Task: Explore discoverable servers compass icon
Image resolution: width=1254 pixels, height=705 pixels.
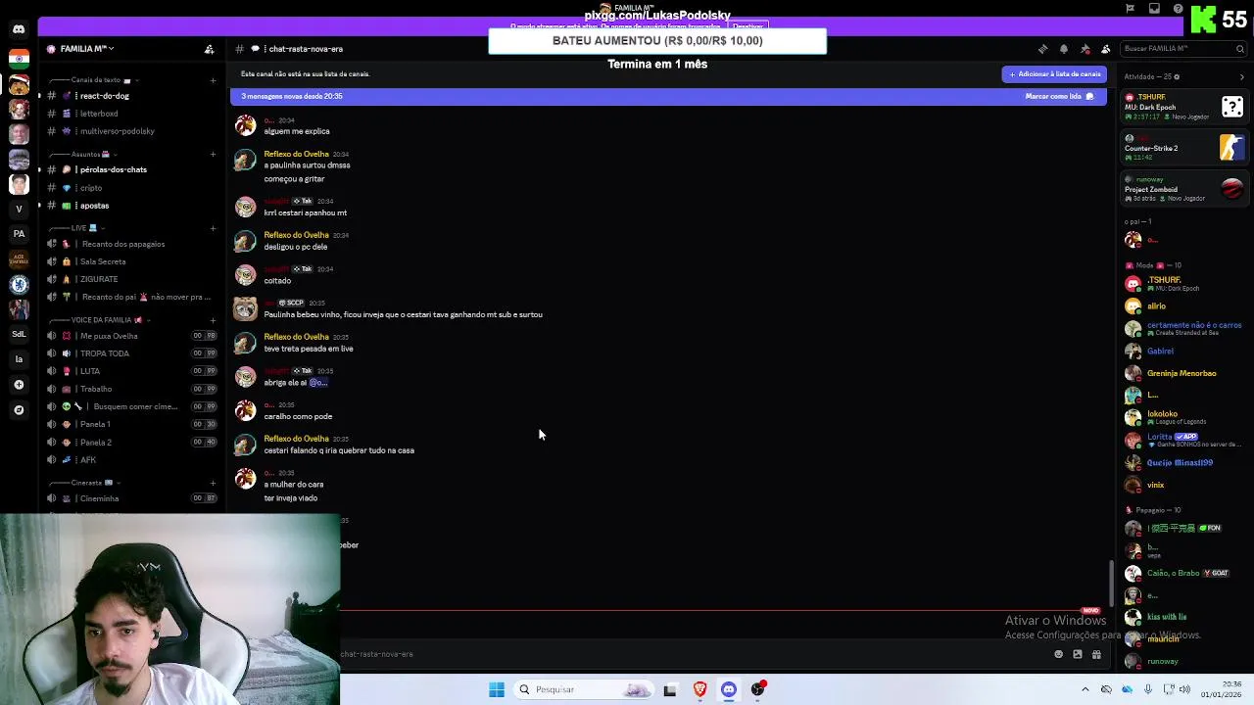Action: 19,410
